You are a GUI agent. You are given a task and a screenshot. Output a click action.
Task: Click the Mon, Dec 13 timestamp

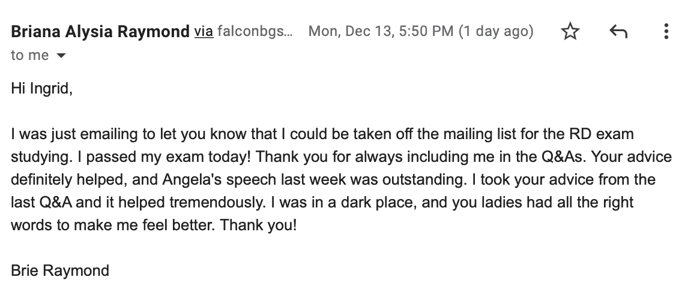pyautogui.click(x=381, y=32)
